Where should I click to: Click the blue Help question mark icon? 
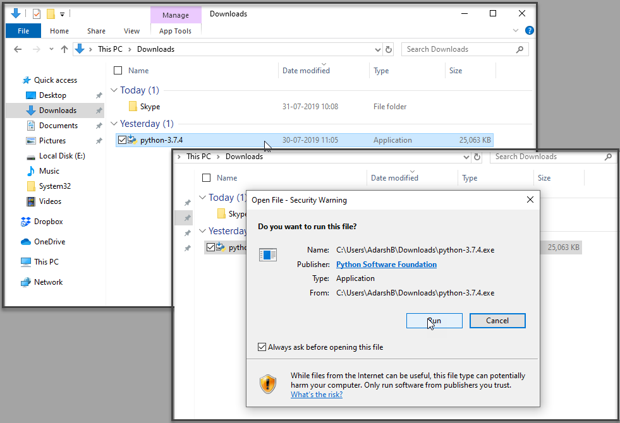530,30
